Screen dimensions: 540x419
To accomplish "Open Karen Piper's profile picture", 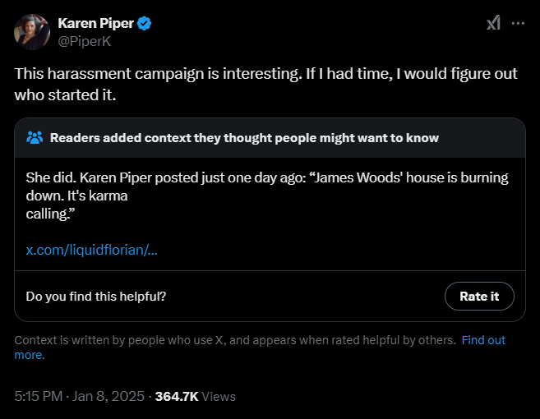I will 30,31.
